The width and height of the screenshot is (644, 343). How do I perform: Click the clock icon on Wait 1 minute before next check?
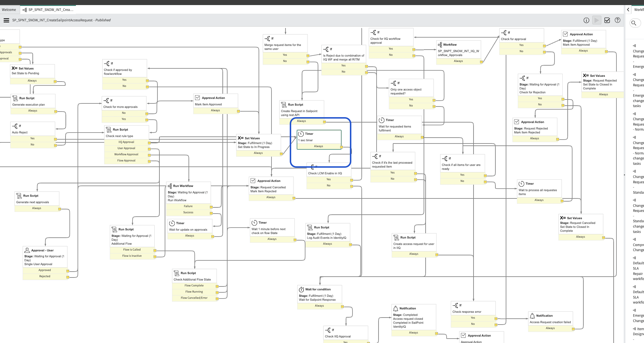[254, 223]
